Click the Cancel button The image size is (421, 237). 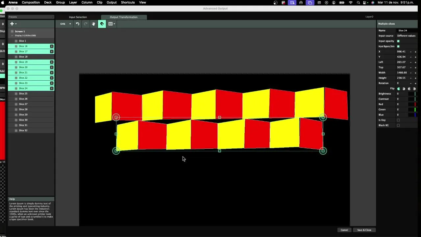(x=344, y=230)
